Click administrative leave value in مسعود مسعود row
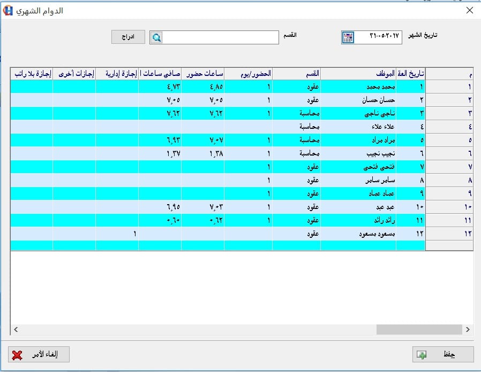 117,234
